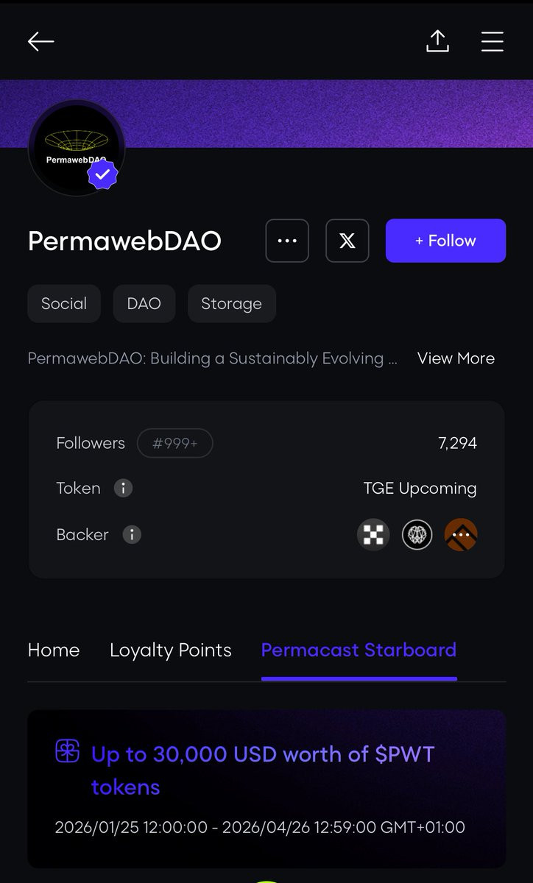533x883 pixels.
Task: Open the Loyalty Points tab
Action: [170, 650]
